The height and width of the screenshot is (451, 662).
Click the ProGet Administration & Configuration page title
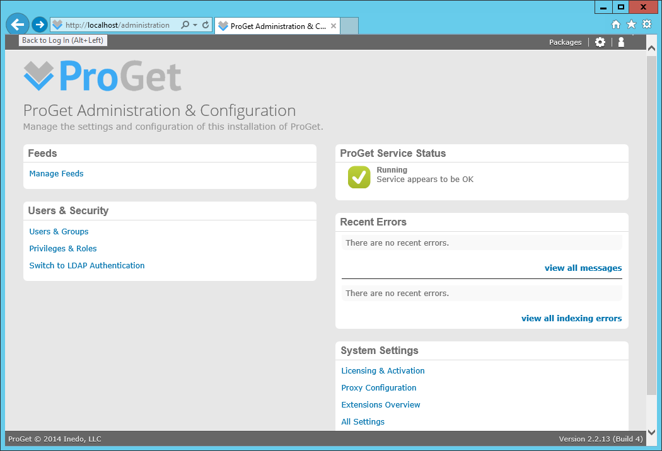[159, 110]
